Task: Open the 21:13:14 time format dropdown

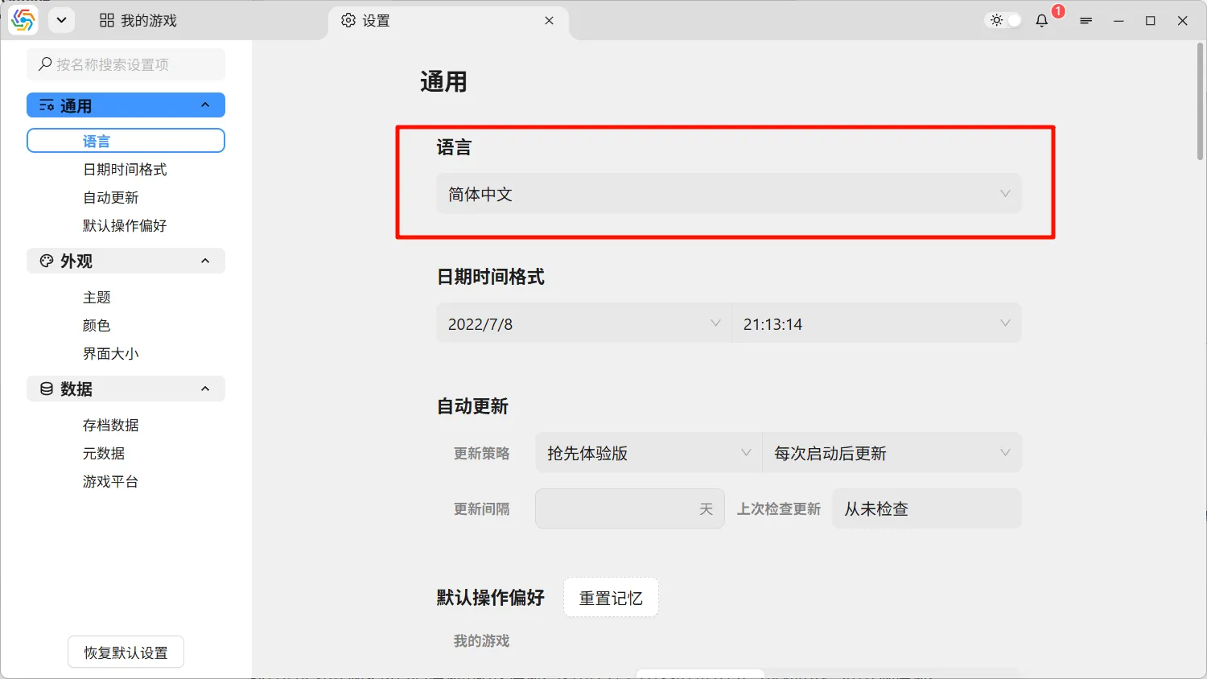Action: tap(876, 323)
